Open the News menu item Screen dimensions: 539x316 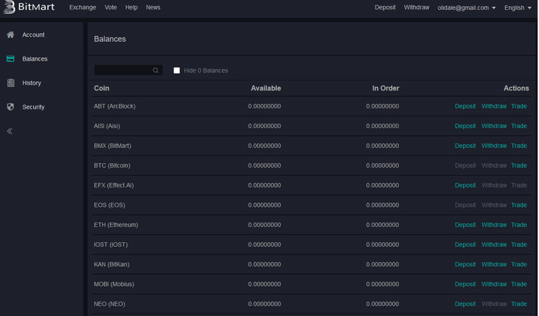click(153, 7)
